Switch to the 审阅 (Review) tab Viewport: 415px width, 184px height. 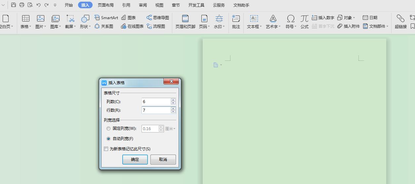point(143,5)
